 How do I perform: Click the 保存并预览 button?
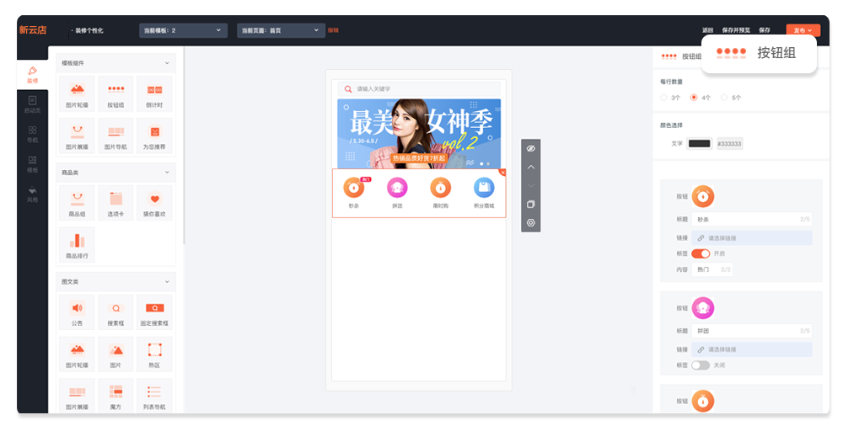tap(738, 30)
